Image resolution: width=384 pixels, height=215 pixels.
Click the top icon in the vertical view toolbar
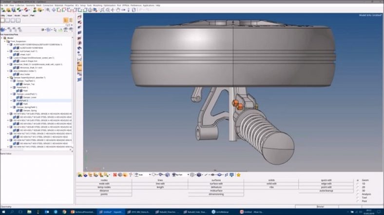click(80, 17)
